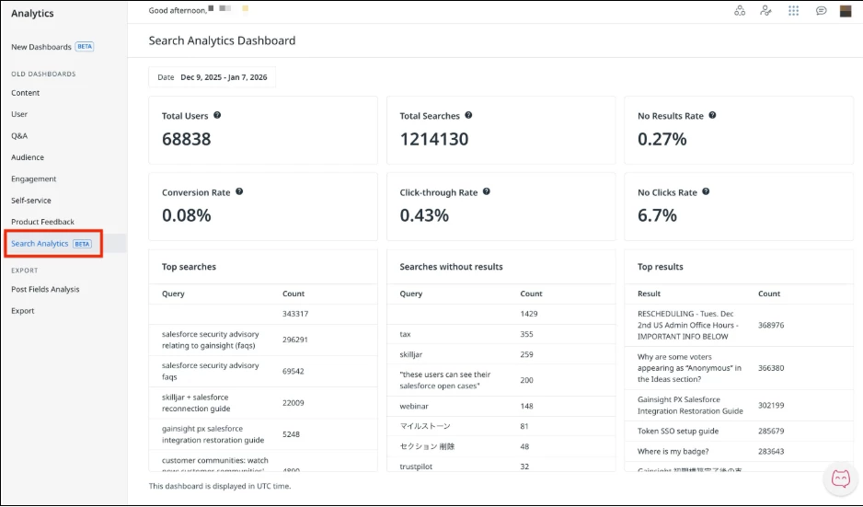Viewport: 863px width, 507px height.
Task: Click the Search Analytics Dashboard heading
Action: (x=222, y=40)
